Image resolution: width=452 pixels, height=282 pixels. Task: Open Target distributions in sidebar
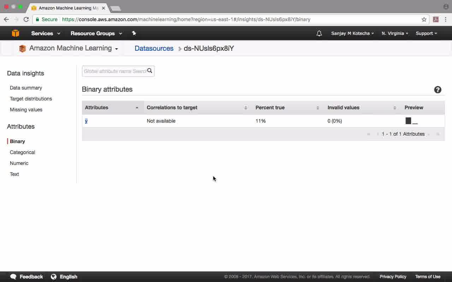coord(31,99)
